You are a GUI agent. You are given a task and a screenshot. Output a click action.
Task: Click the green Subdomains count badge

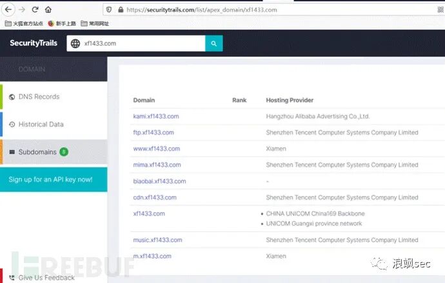[x=64, y=152]
